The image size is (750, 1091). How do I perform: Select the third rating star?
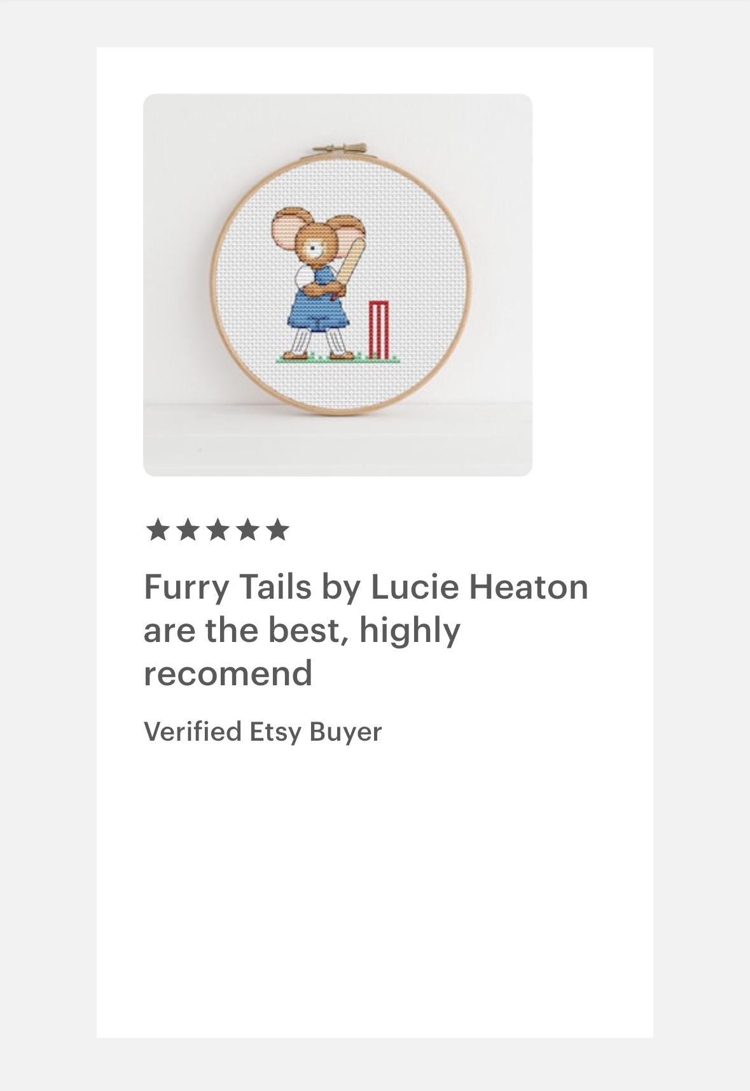click(x=217, y=530)
